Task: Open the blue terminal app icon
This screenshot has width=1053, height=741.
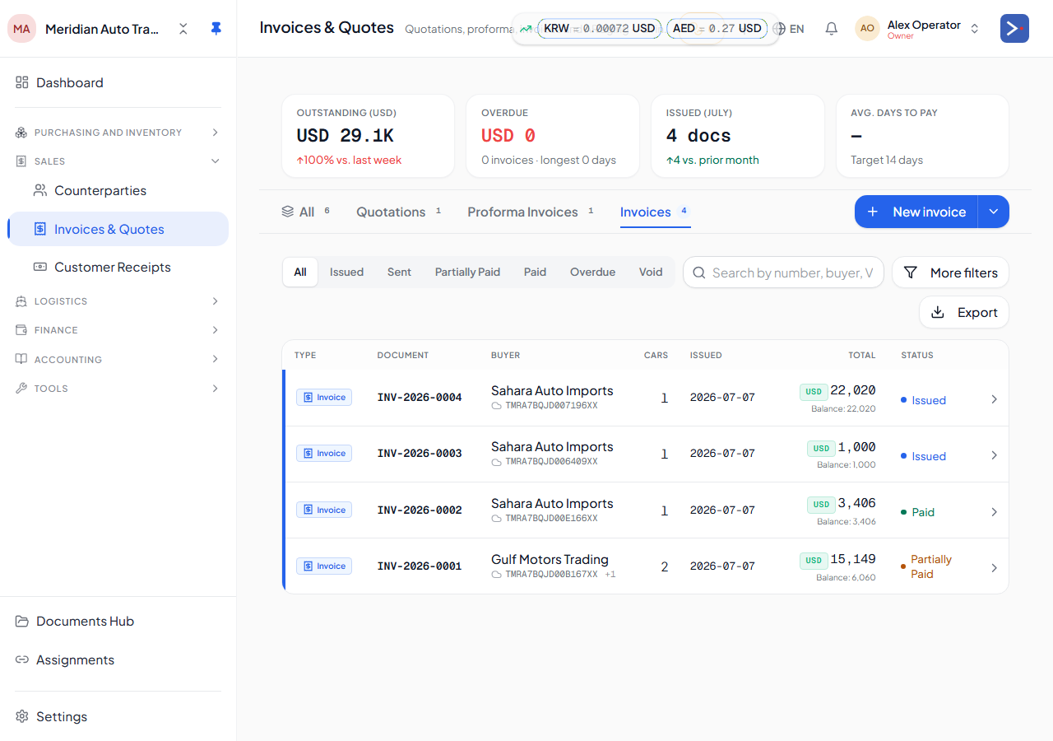Action: [x=1014, y=29]
